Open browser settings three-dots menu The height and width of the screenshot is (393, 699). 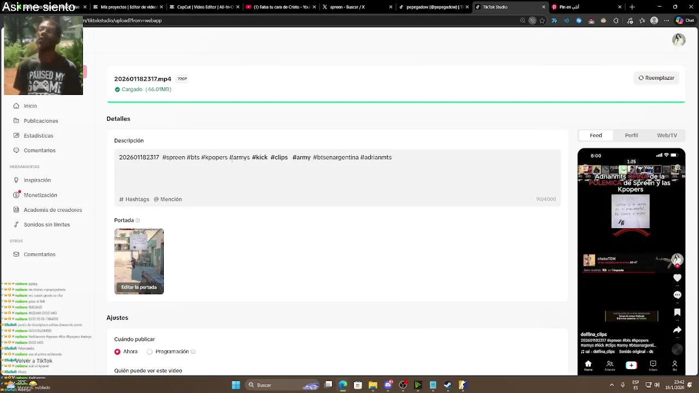[x=666, y=21]
